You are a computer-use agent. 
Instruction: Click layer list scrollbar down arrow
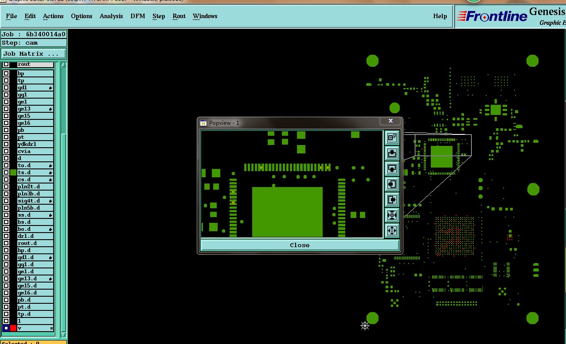(x=63, y=335)
